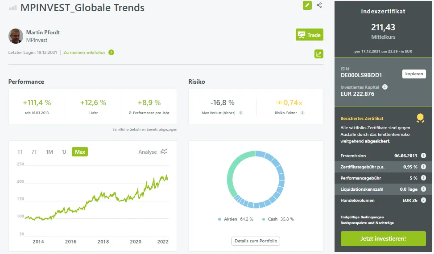
Task: Click the ISIN DE000LS9BDD1 text
Action: [x=361, y=75]
